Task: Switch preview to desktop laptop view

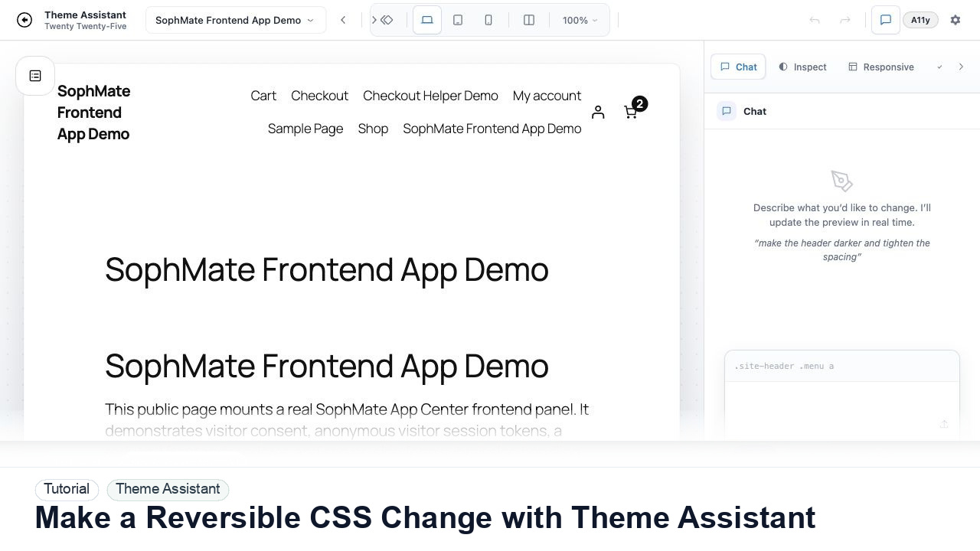Action: tap(427, 20)
